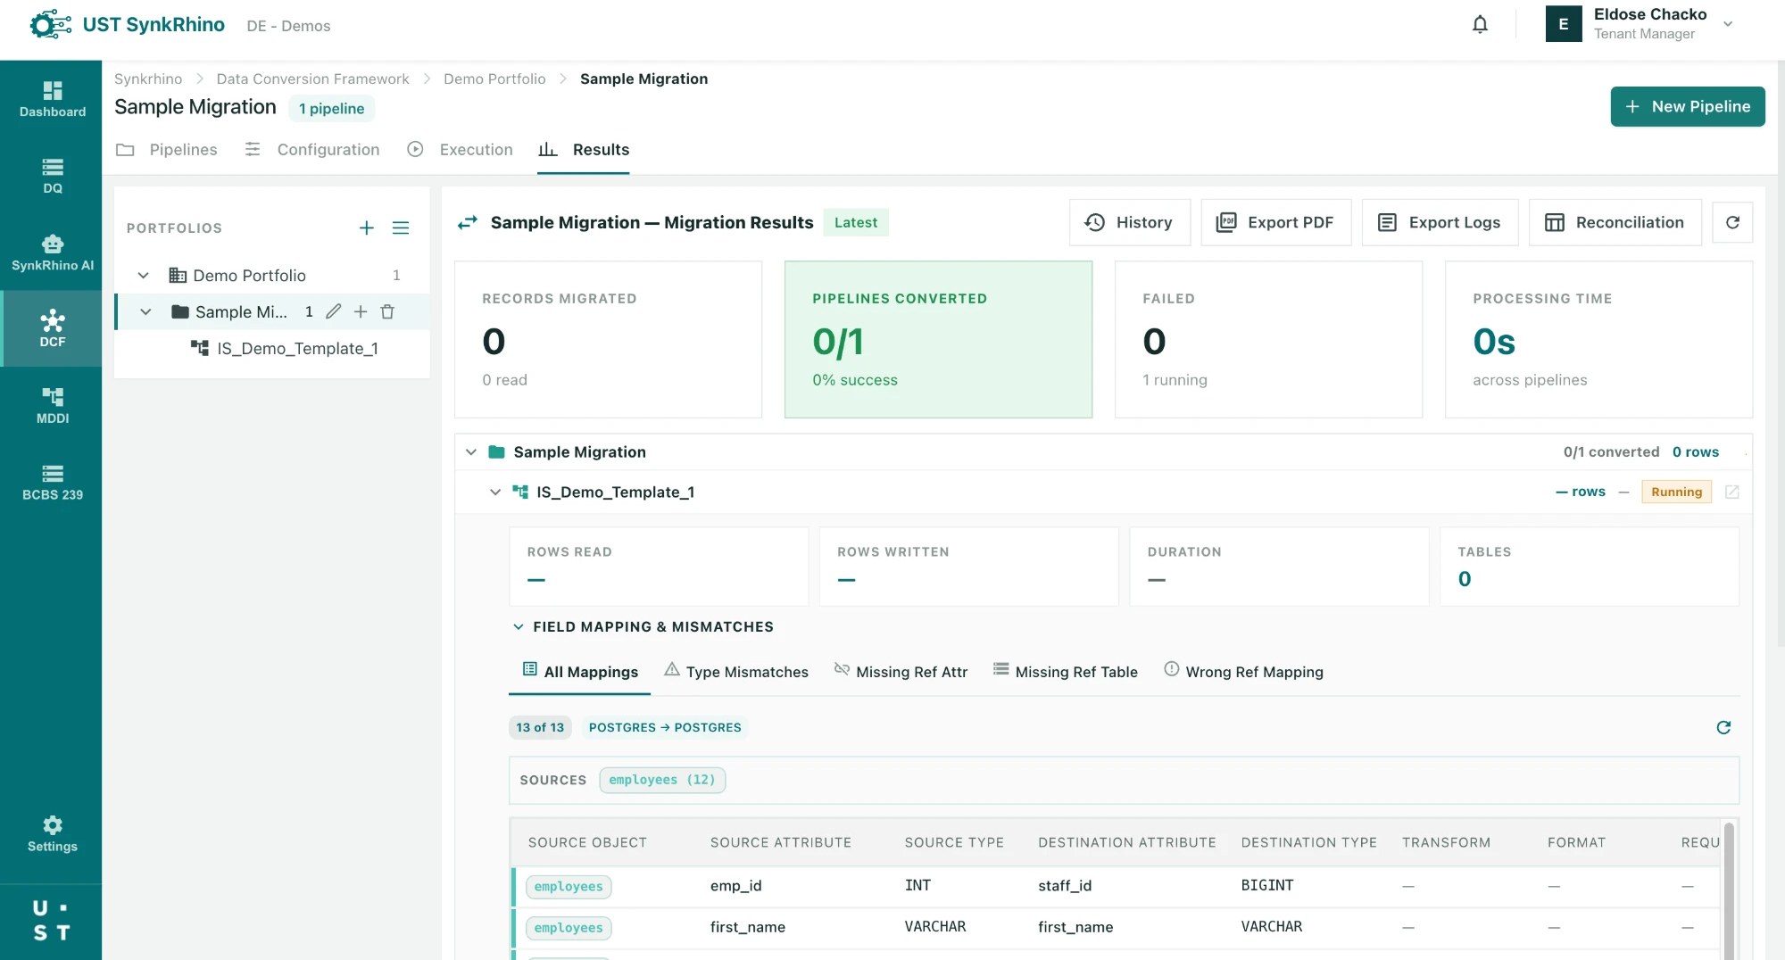Switch to the Configuration tab
Image resolution: width=1785 pixels, height=960 pixels.
pos(311,150)
